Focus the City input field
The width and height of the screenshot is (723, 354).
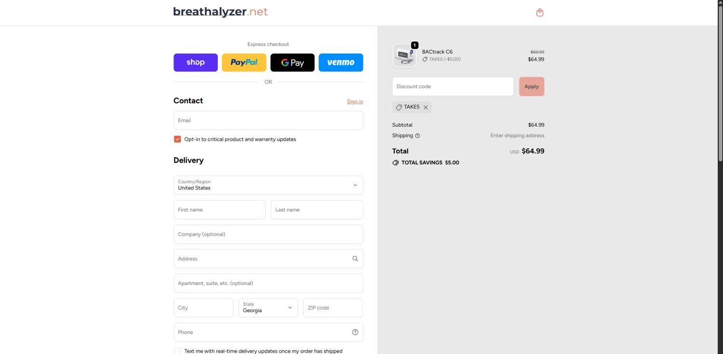pos(203,308)
